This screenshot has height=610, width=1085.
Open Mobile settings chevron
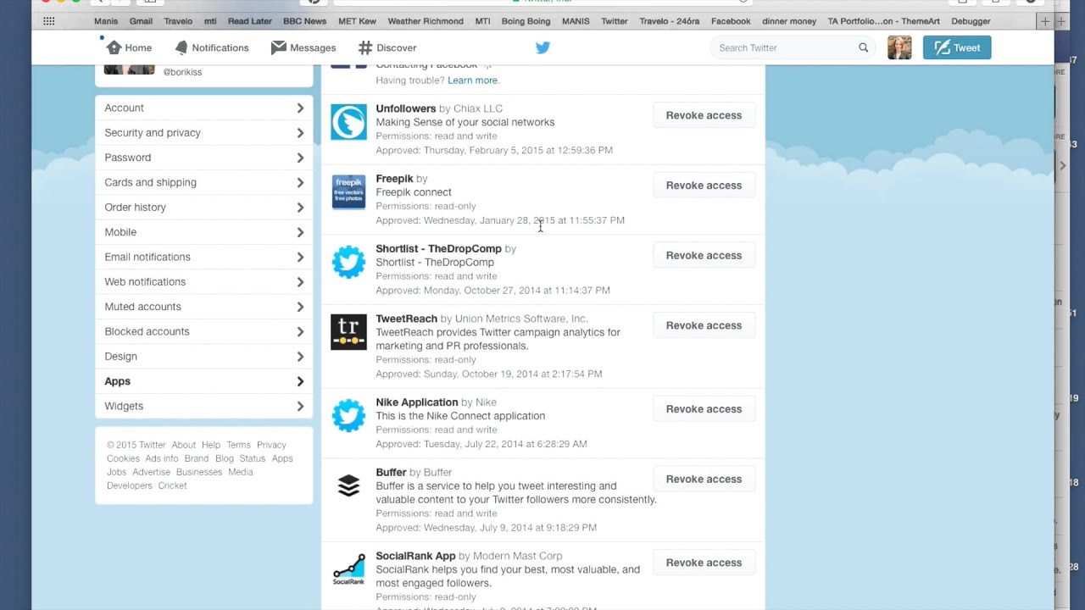(300, 232)
